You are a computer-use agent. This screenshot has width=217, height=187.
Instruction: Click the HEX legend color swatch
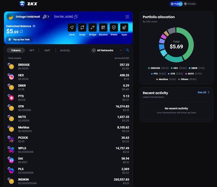tap(172, 68)
